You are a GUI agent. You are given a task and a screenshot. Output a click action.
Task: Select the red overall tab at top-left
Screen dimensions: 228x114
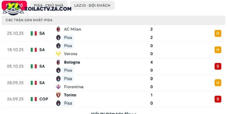tap(14, 5)
